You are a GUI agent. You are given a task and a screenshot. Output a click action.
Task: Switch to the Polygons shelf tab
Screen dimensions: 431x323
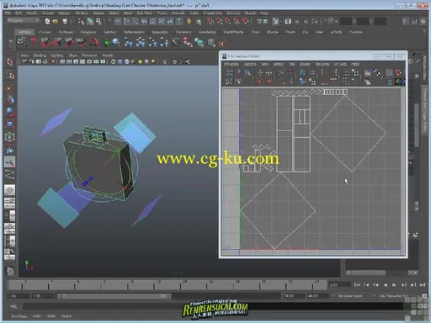(x=88, y=32)
